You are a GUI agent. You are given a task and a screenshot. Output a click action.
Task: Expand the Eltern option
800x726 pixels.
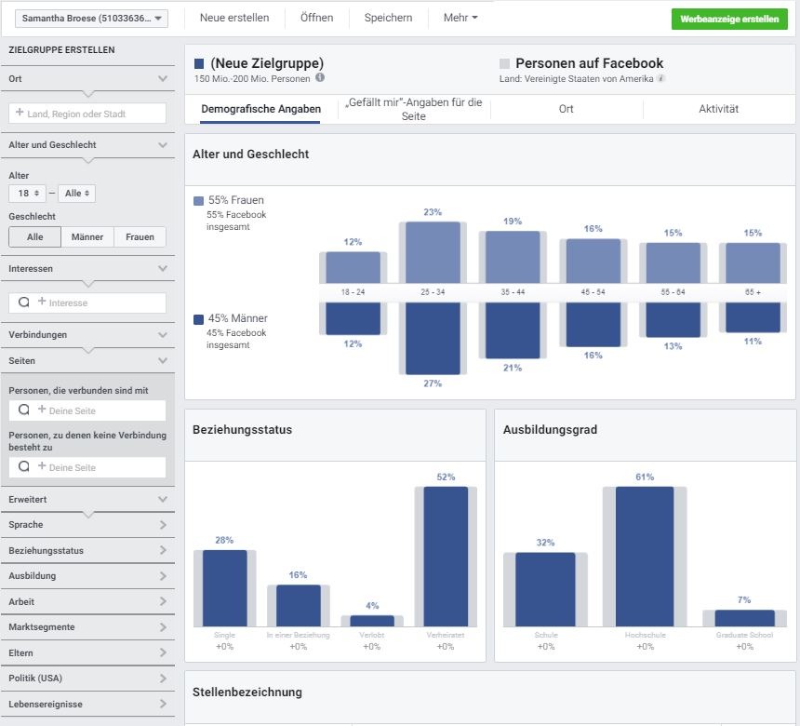87,652
